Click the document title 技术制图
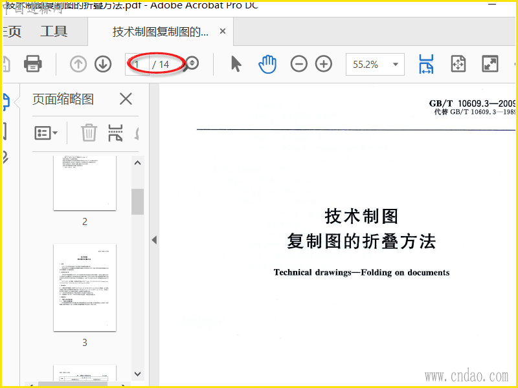The width and height of the screenshot is (518, 388). point(361,217)
